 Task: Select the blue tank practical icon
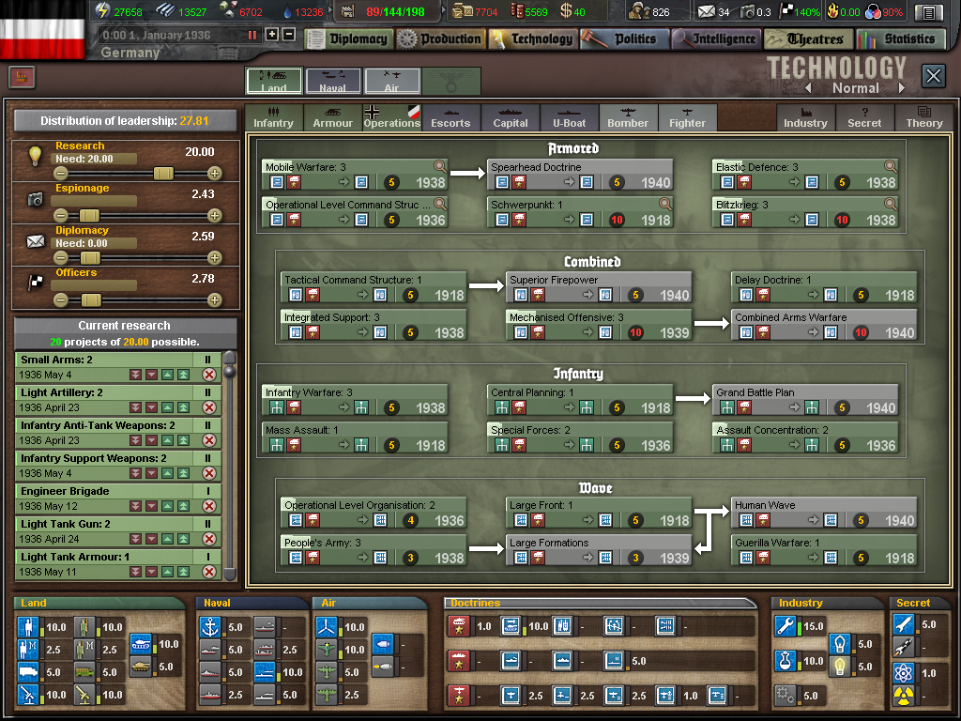(x=141, y=644)
